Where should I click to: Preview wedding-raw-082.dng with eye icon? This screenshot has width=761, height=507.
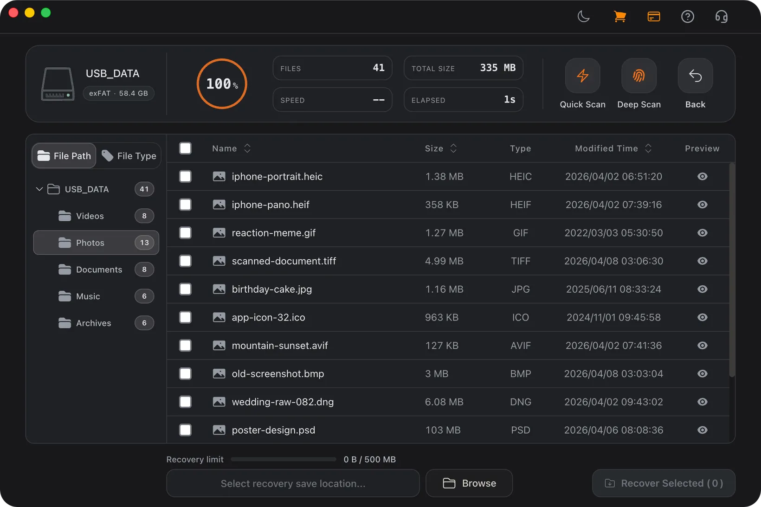[703, 402]
